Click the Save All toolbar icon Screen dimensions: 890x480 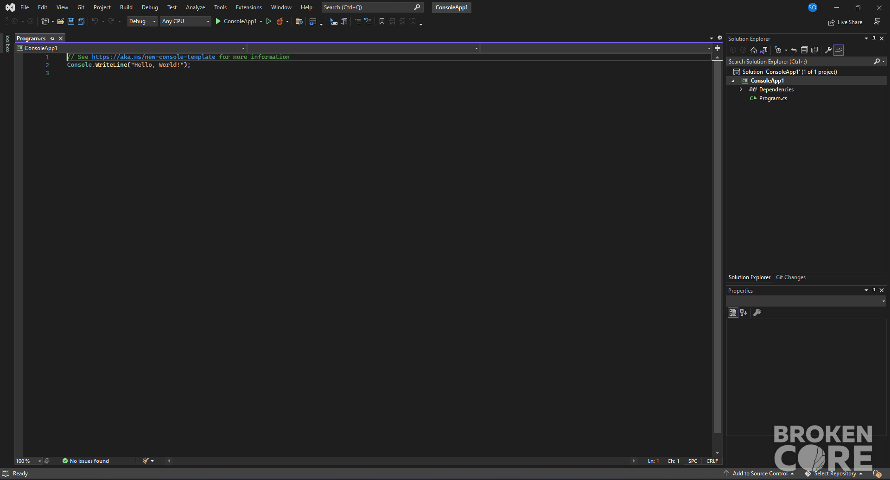(x=81, y=21)
